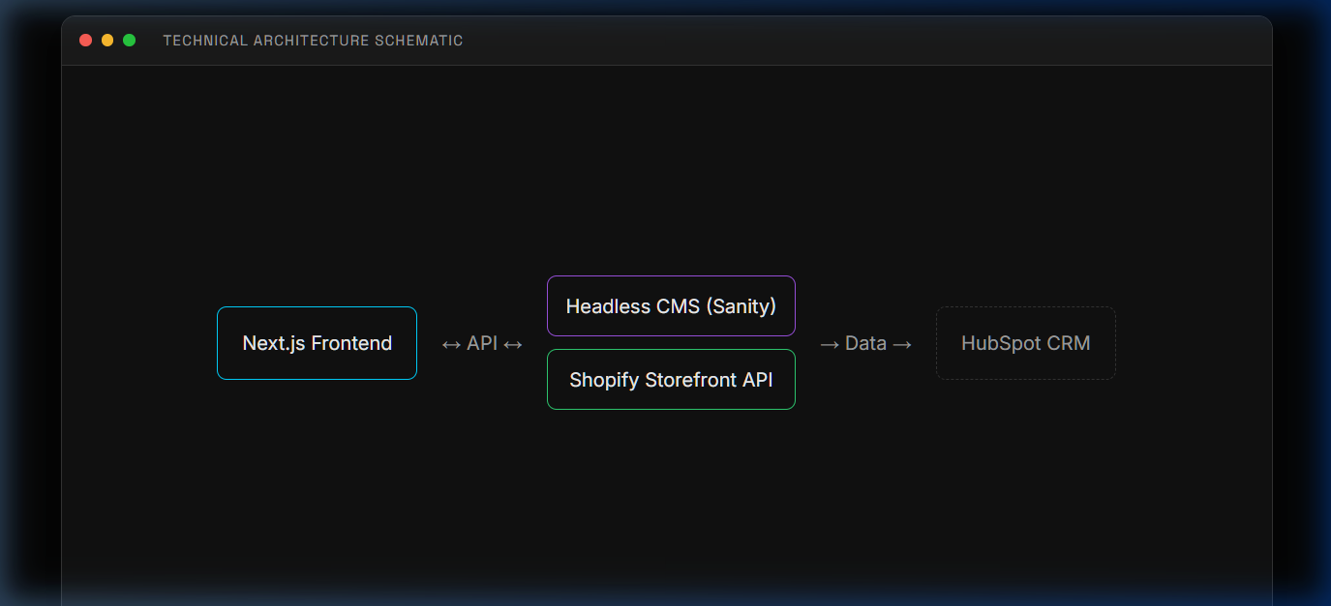Click the Data connector label
The height and width of the screenshot is (606, 1331).
865,343
